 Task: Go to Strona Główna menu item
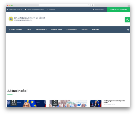pos(16,30)
